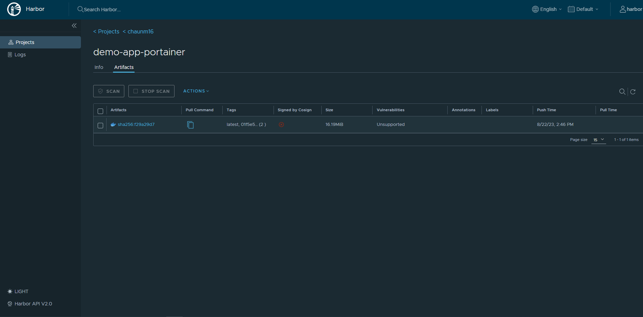Open the artifact filter search magnifier icon
Image resolution: width=643 pixels, height=317 pixels.
[622, 92]
